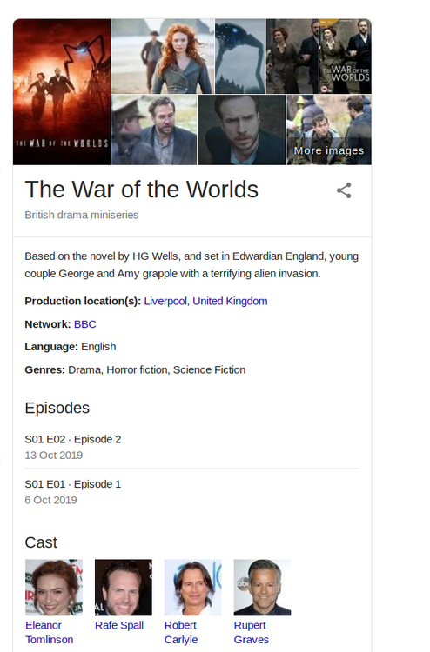Click Rafe Spall's photo

[124, 587]
